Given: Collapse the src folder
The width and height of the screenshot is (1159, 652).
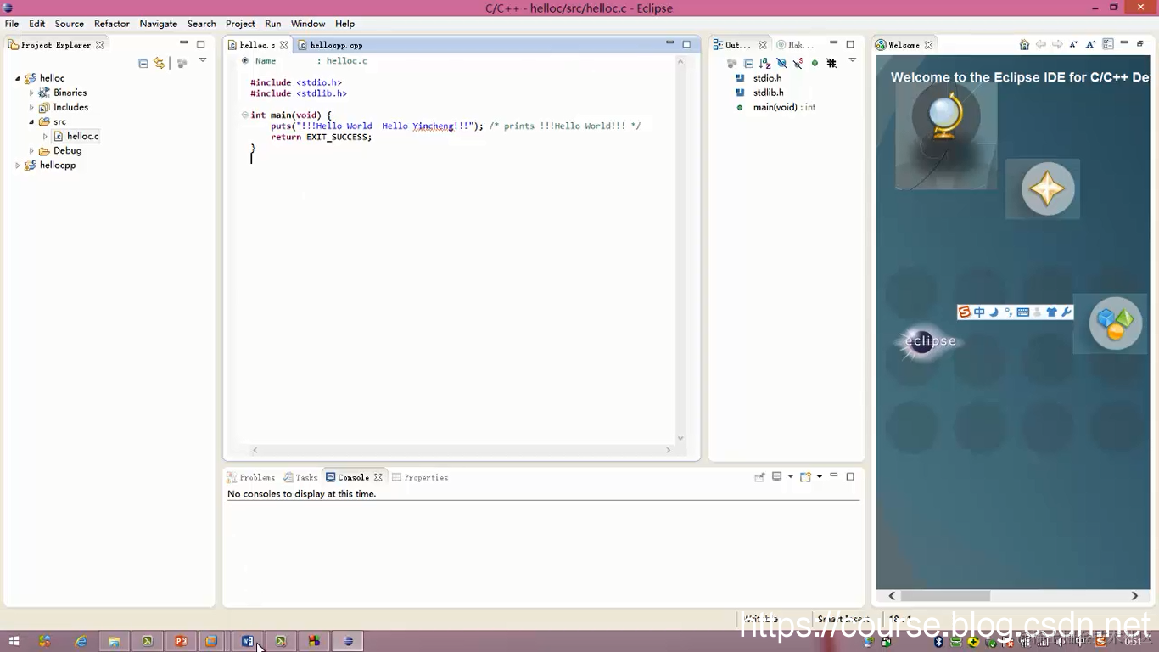Looking at the screenshot, I should click(x=31, y=121).
